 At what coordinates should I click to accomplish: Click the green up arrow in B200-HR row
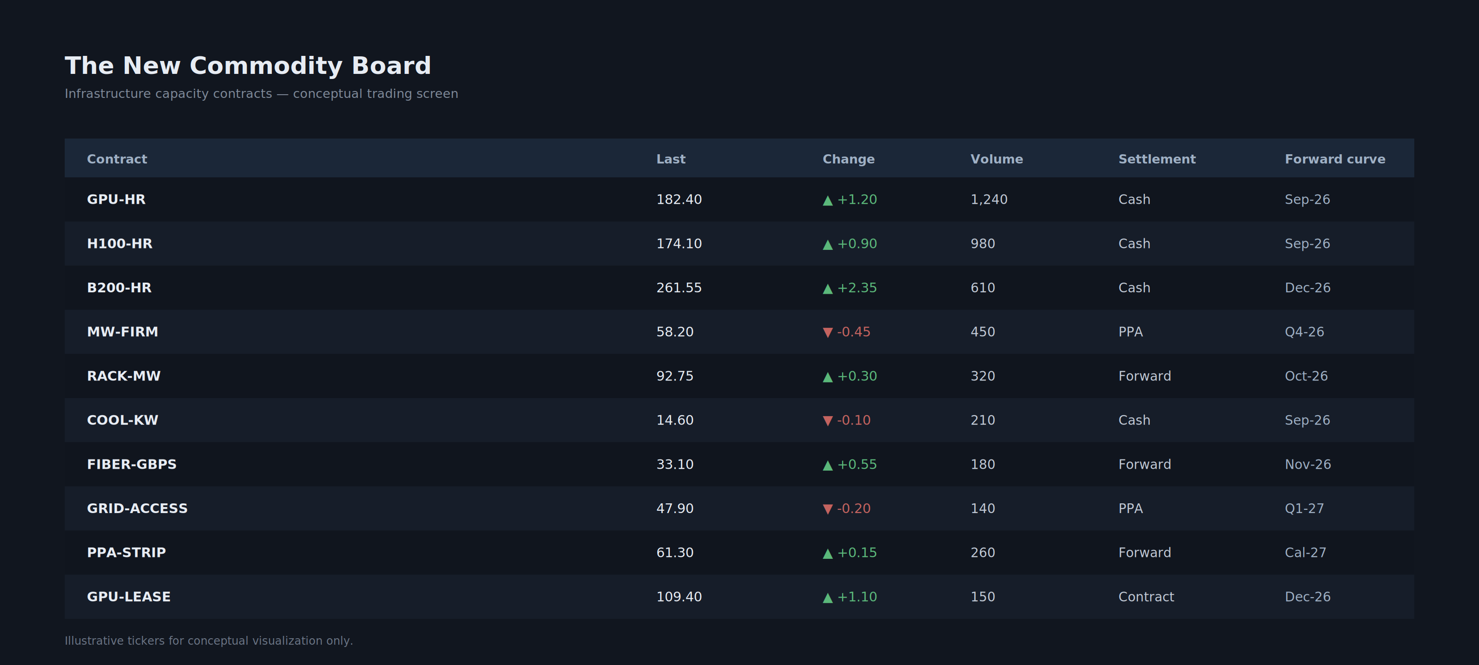point(827,289)
